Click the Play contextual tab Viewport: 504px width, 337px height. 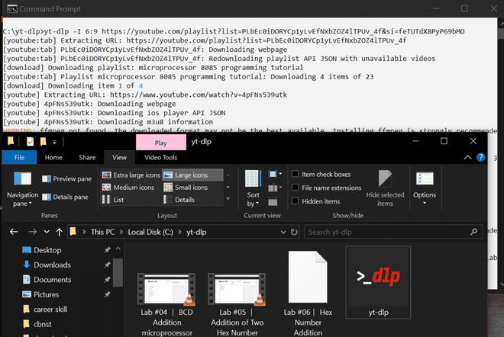click(160, 143)
